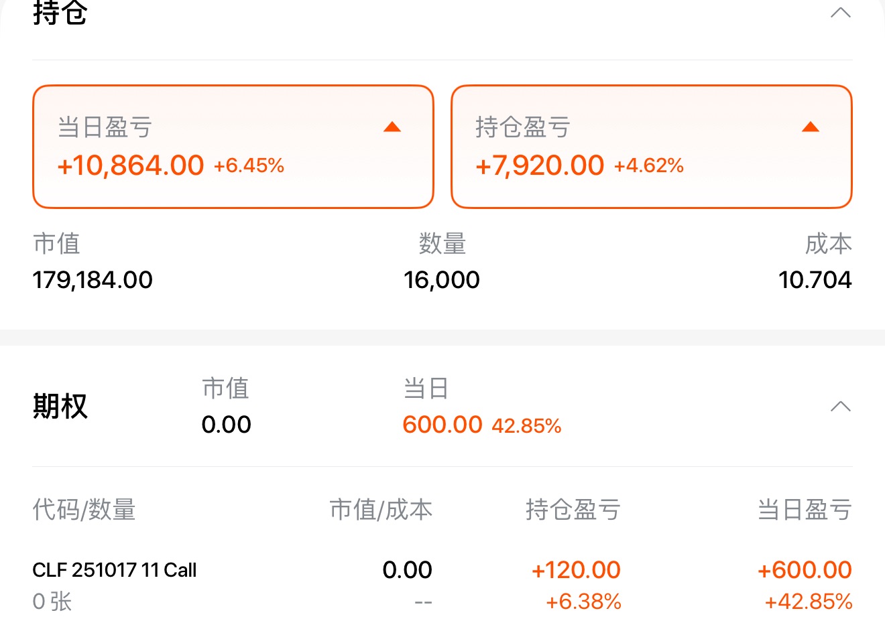Tap the 持仓 section title
The height and width of the screenshot is (629, 885).
[60, 13]
